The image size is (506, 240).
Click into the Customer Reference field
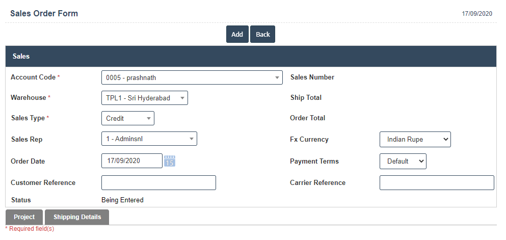(158, 183)
